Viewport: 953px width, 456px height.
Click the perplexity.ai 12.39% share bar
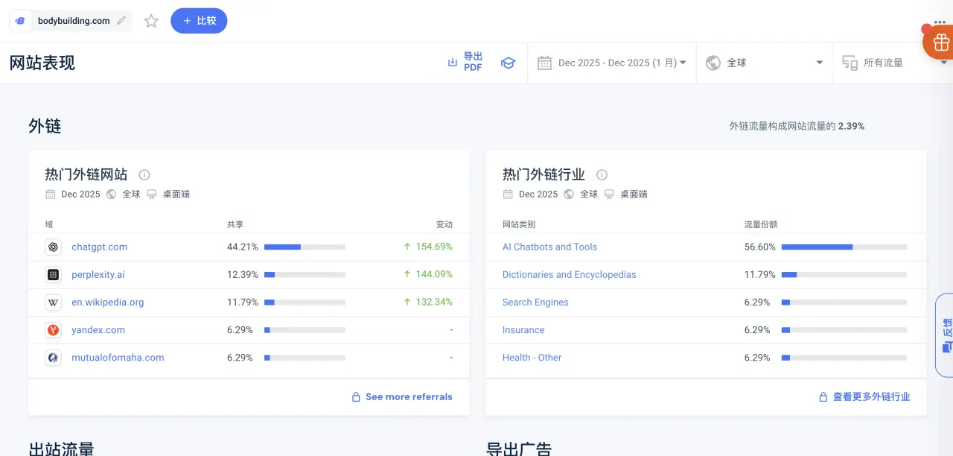pos(305,274)
